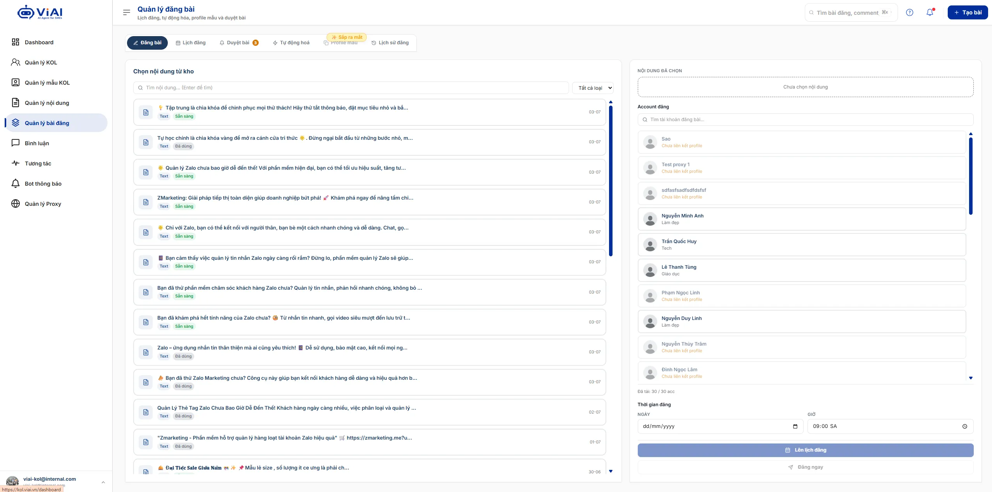992x492 pixels.
Task: Focus the Tìm bài đăng, comment search box
Action: click(x=851, y=12)
